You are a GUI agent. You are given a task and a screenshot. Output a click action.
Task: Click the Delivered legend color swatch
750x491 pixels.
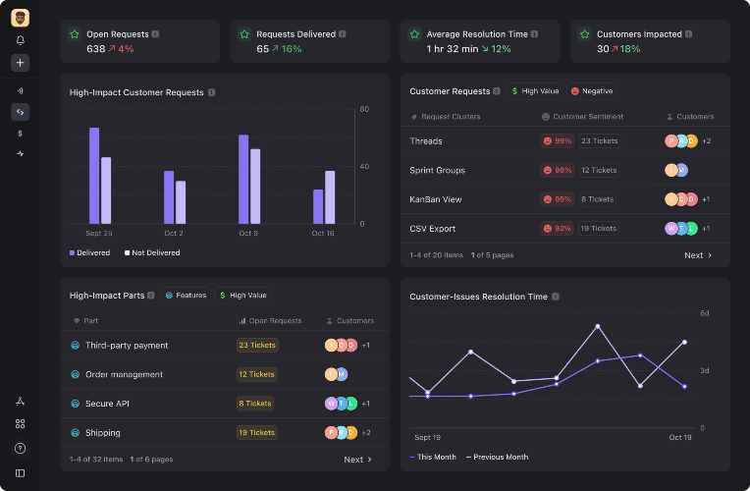(x=72, y=253)
